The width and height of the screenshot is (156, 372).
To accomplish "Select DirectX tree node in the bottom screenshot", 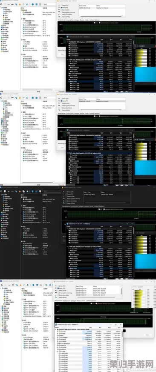I will point(5,320).
